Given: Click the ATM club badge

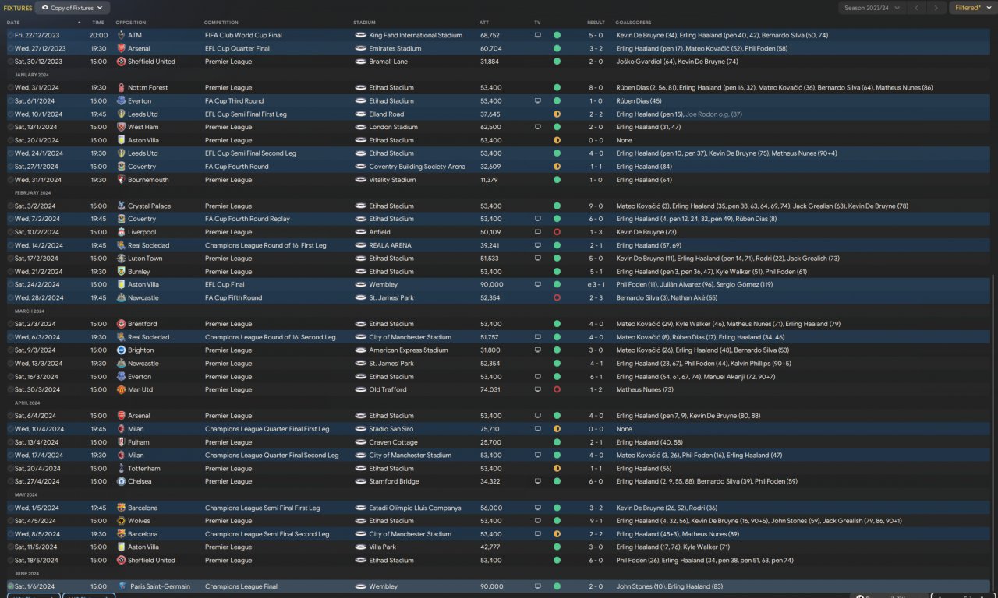Looking at the screenshot, I should click(x=121, y=35).
